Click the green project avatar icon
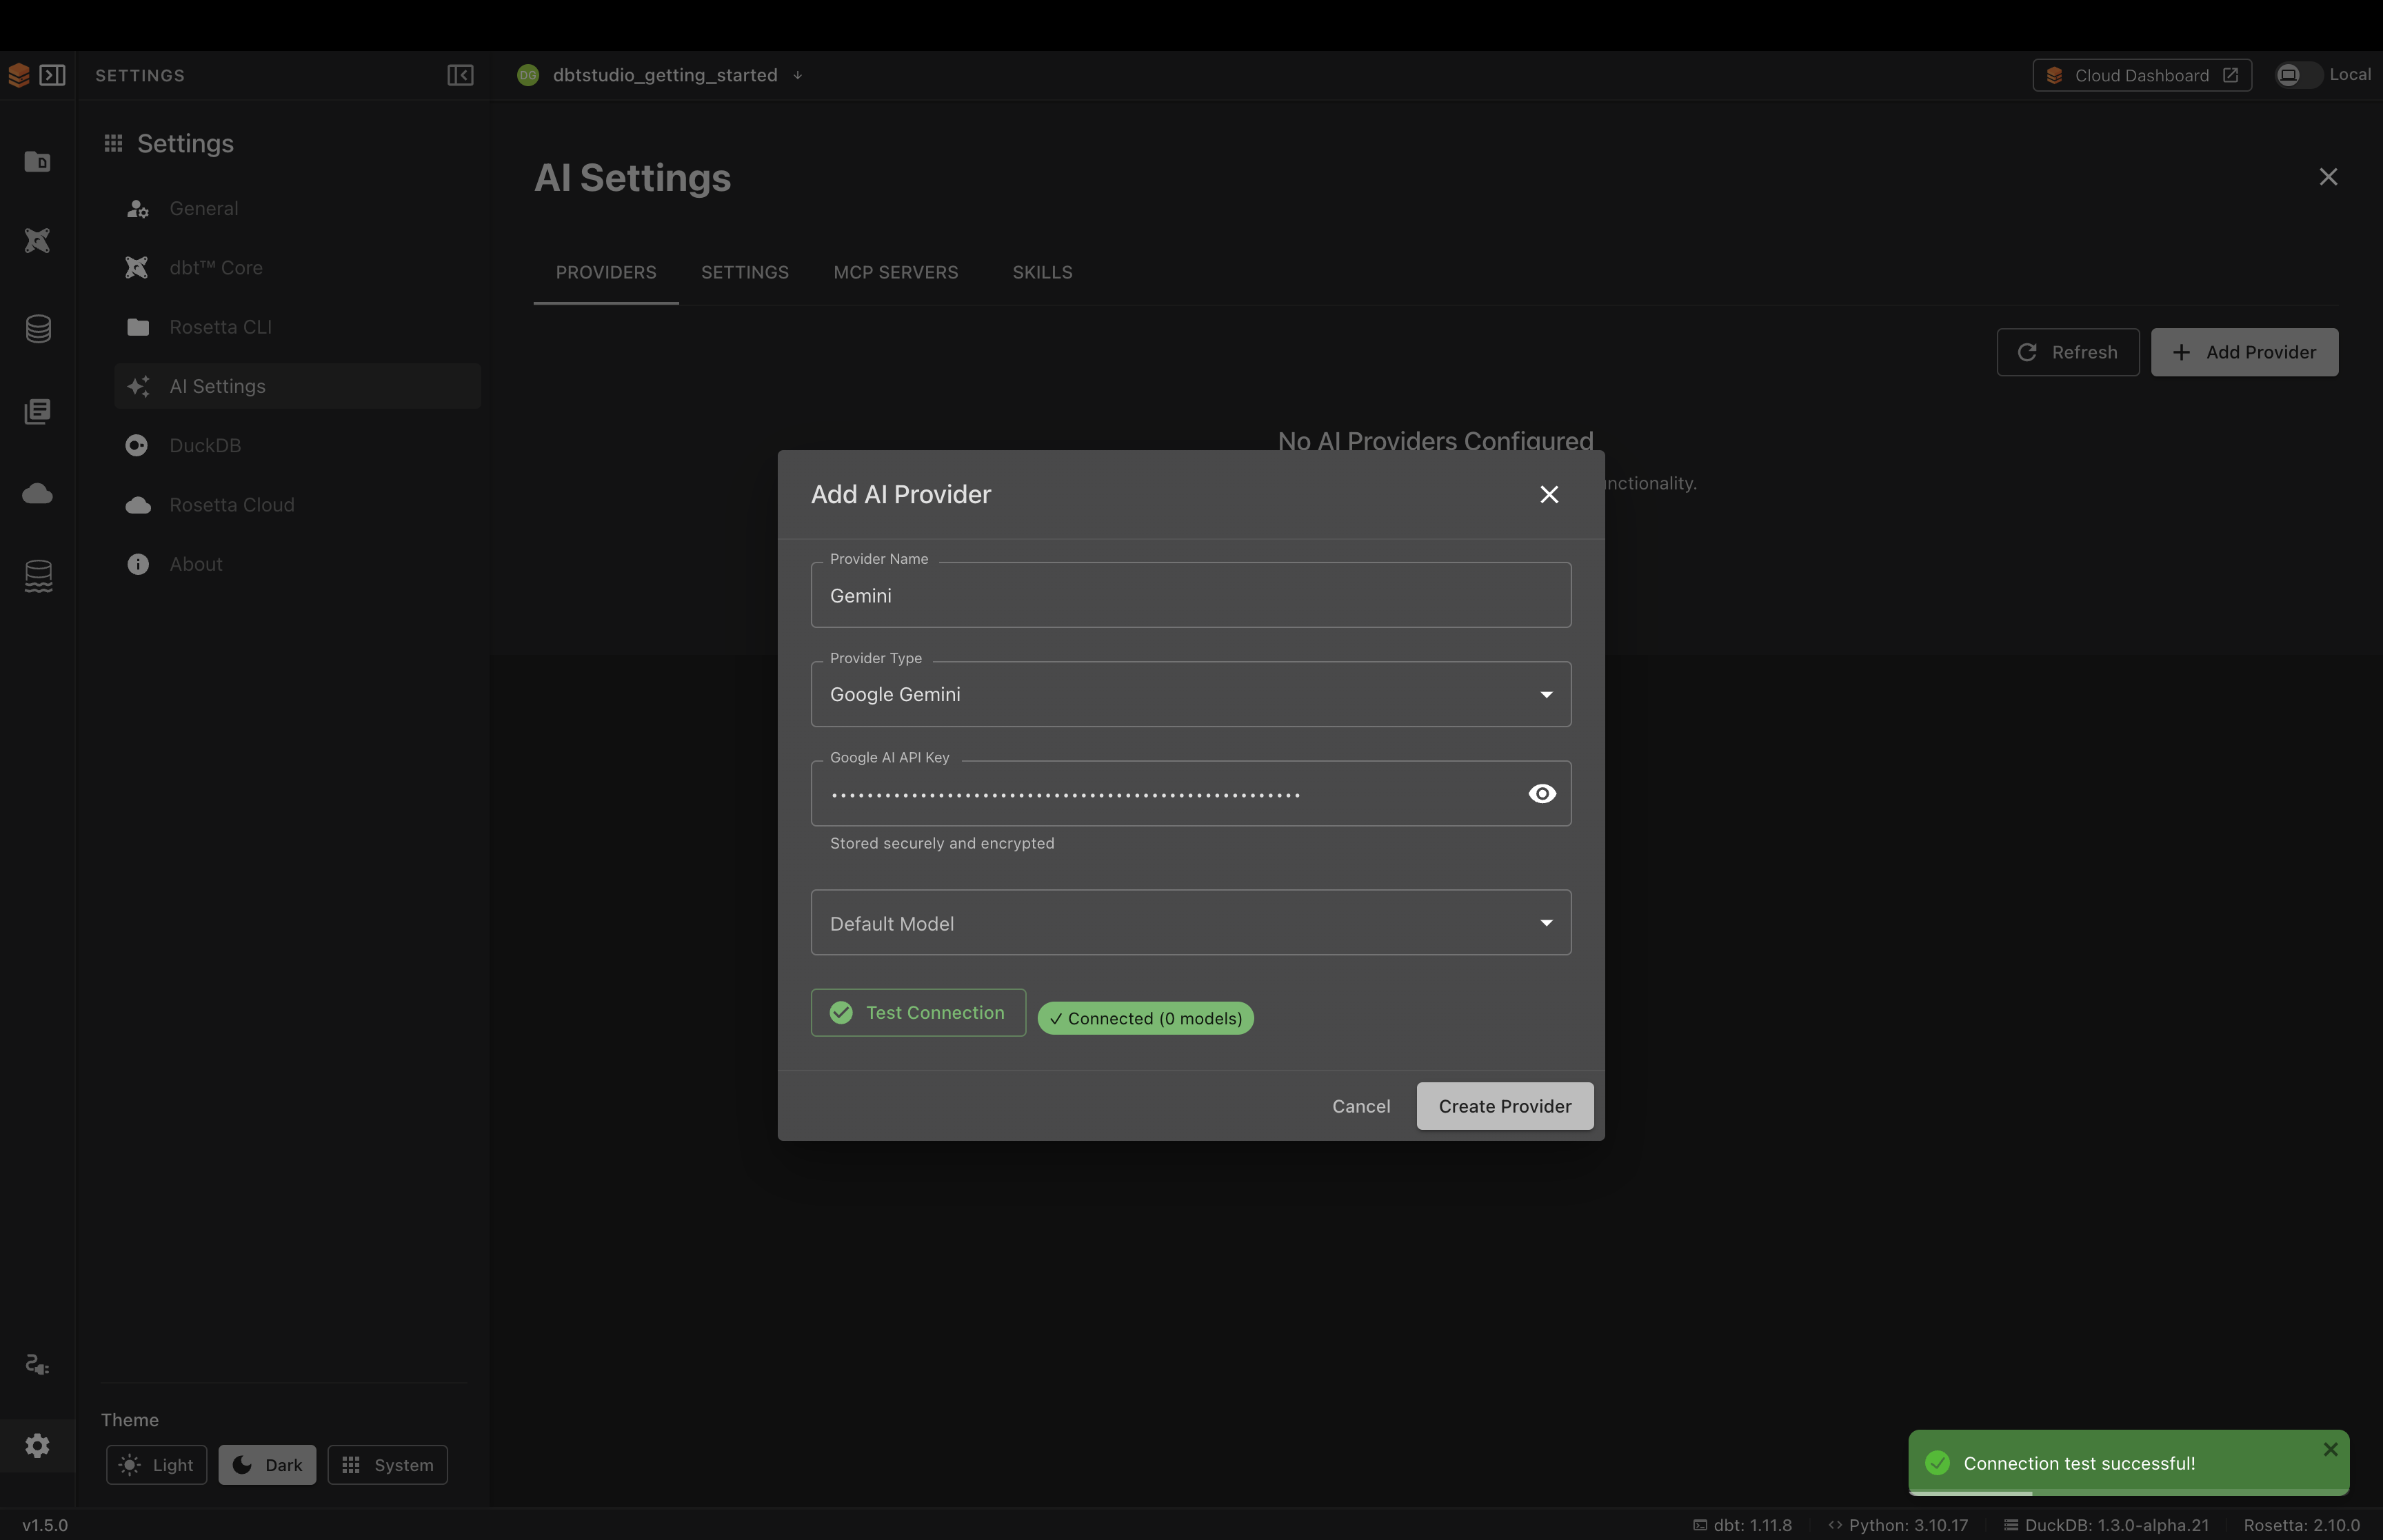Image resolution: width=2383 pixels, height=1540 pixels. [x=527, y=75]
